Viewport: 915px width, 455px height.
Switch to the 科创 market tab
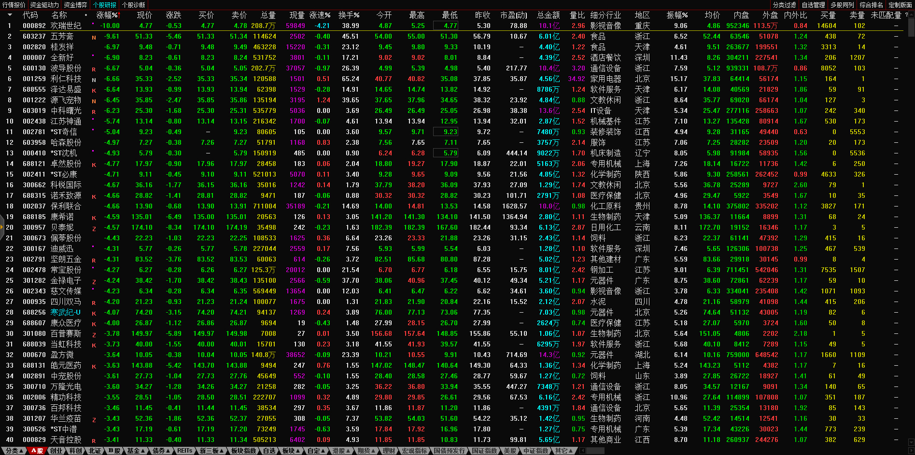(75, 451)
